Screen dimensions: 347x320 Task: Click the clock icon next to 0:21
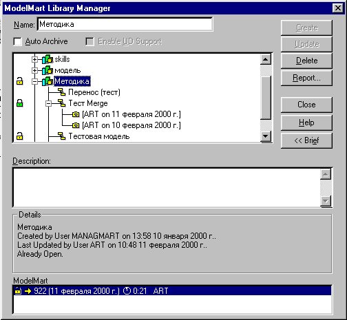[x=127, y=291]
